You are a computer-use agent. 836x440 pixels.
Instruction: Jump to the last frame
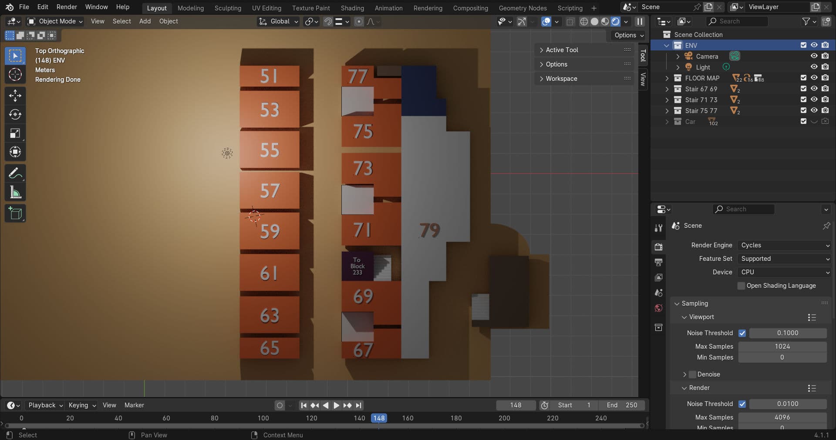click(358, 405)
